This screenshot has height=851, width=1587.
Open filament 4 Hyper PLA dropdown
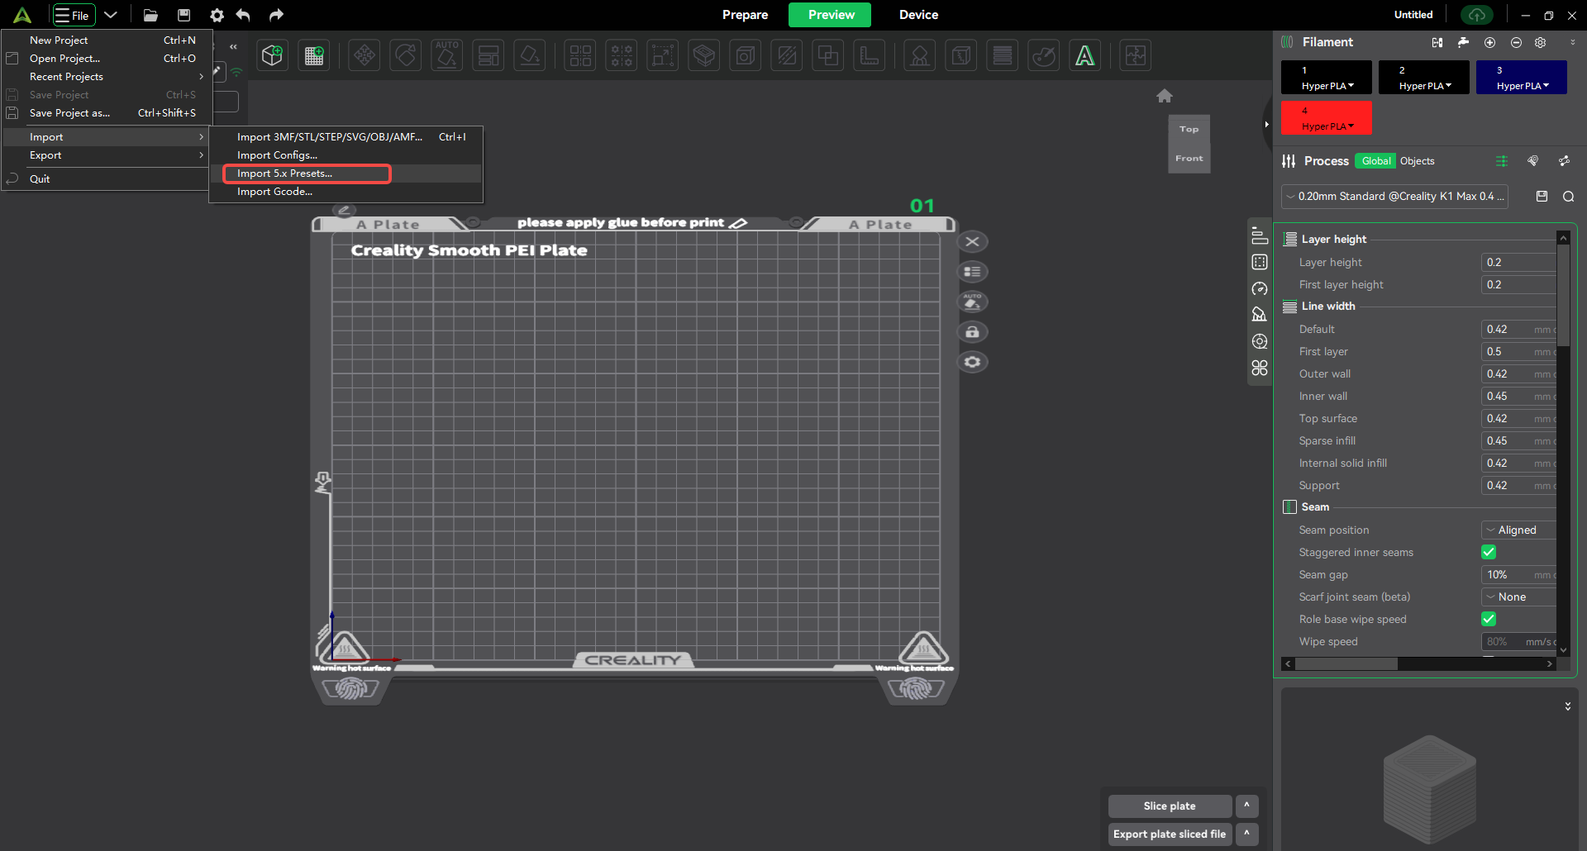coord(1327,126)
